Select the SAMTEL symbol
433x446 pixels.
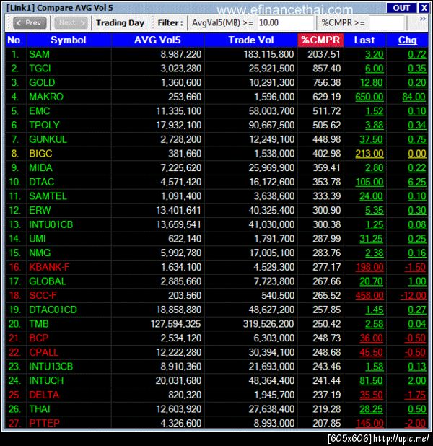48,196
